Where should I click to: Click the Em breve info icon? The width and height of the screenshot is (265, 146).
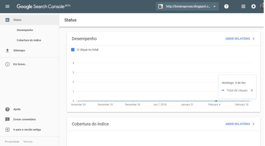[x=7, y=64]
